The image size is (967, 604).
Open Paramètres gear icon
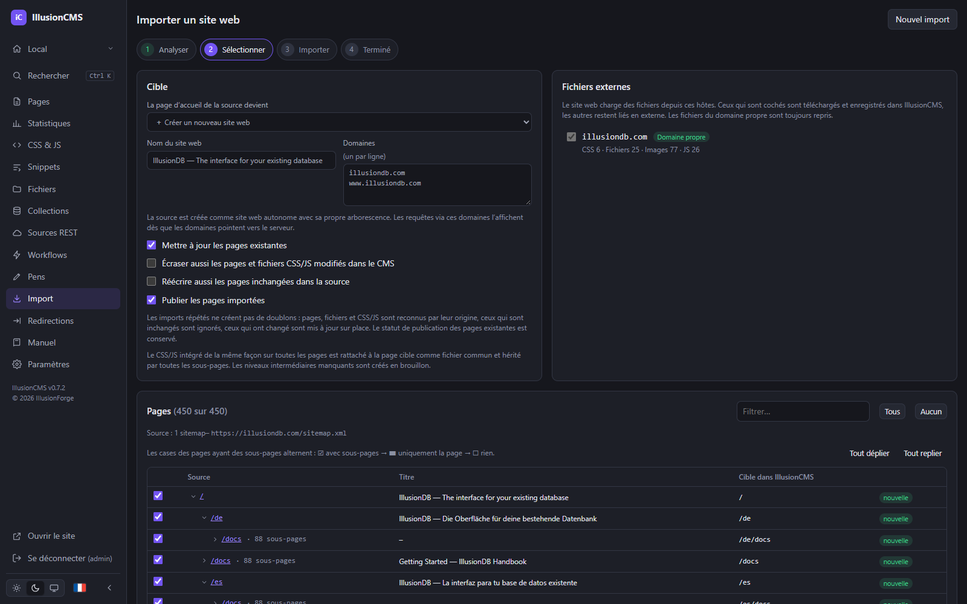(x=17, y=364)
